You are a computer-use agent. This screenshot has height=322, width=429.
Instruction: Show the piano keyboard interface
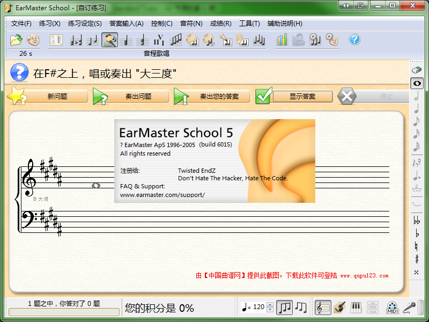pos(356,308)
